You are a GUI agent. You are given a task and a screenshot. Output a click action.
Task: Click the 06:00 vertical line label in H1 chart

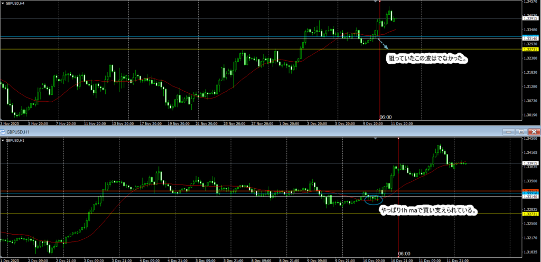(405, 254)
